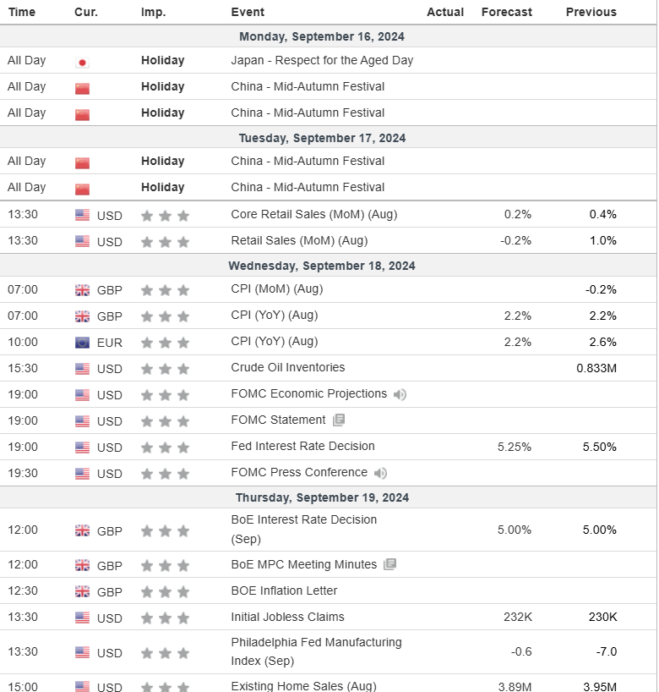
Task: Click the 5.25% forecast value for the Fed decision
Action: coord(516,447)
